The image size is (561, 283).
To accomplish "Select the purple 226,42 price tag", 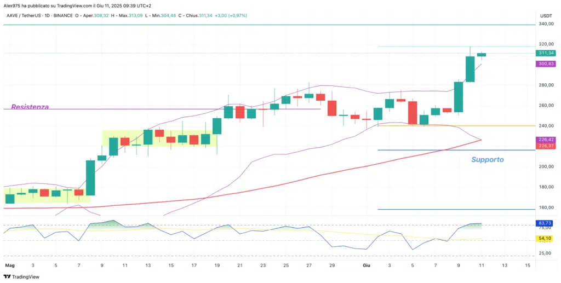I will tap(546, 140).
